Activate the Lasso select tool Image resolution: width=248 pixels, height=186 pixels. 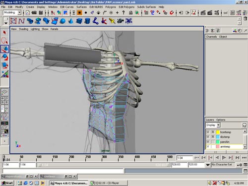4,41
